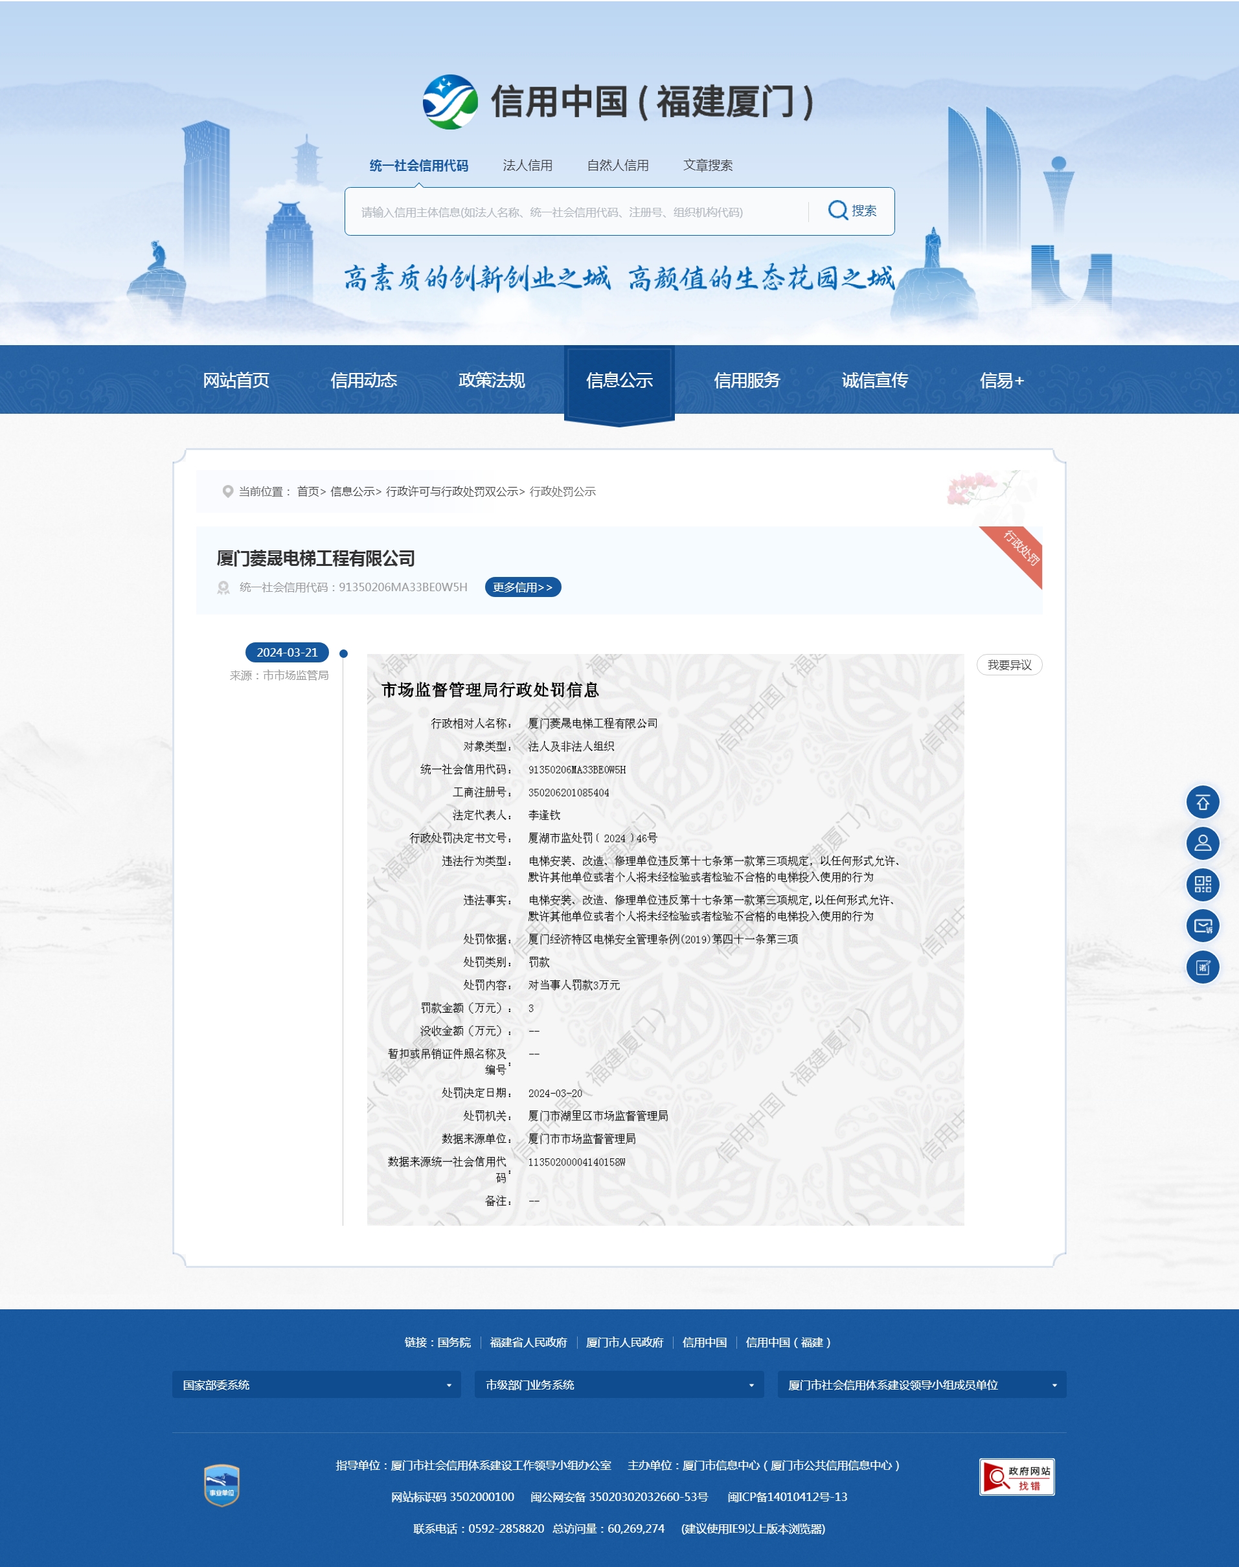Focus the credit subject search input
The width and height of the screenshot is (1239, 1567).
(x=576, y=212)
